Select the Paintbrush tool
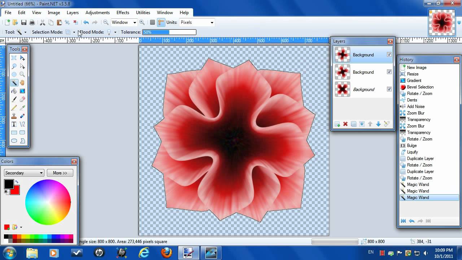The image size is (462, 260). click(x=14, y=99)
